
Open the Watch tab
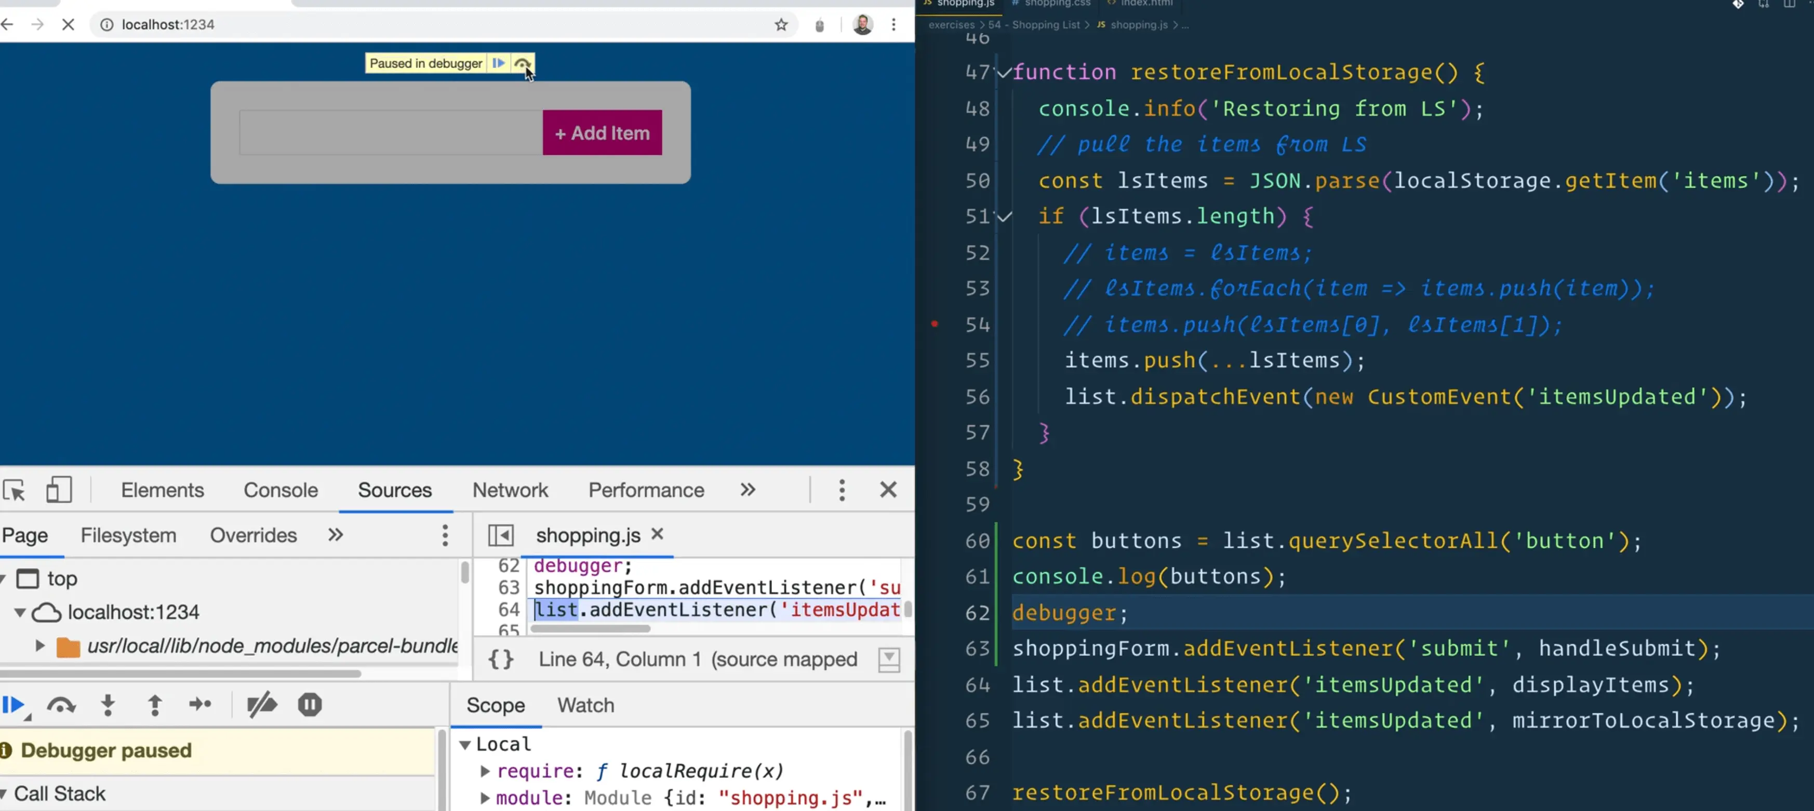585,706
